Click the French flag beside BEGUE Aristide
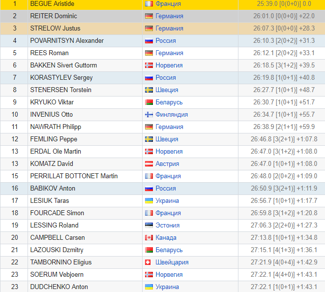 tap(149, 4)
